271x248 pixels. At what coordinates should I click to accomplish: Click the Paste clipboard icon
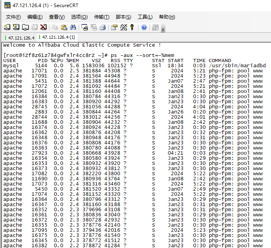coord(64,27)
